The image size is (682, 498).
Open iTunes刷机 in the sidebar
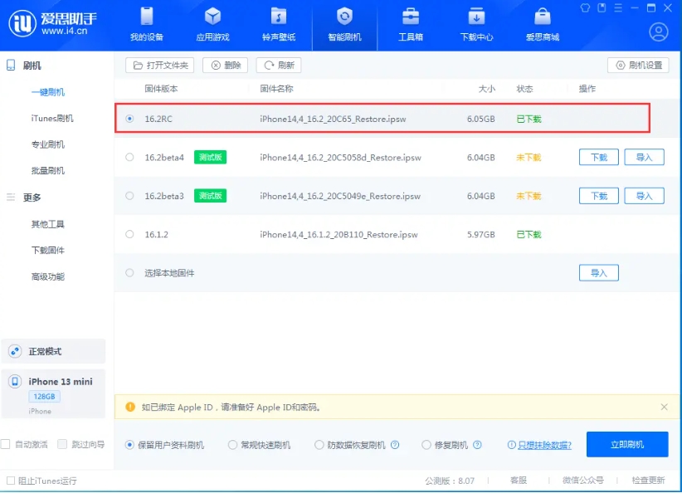tap(51, 119)
